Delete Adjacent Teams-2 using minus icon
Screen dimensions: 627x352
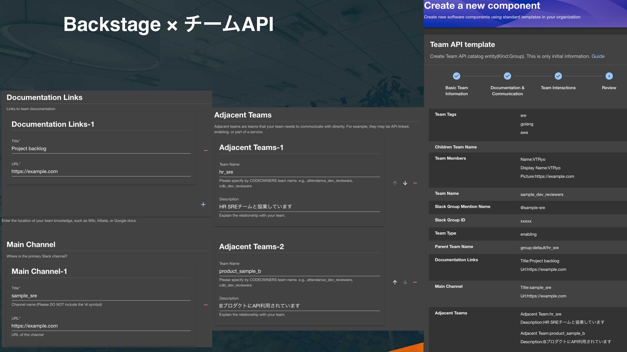pyautogui.click(x=415, y=282)
